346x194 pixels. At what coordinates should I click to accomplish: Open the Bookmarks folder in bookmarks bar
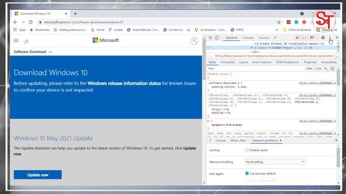pyautogui.click(x=39, y=30)
